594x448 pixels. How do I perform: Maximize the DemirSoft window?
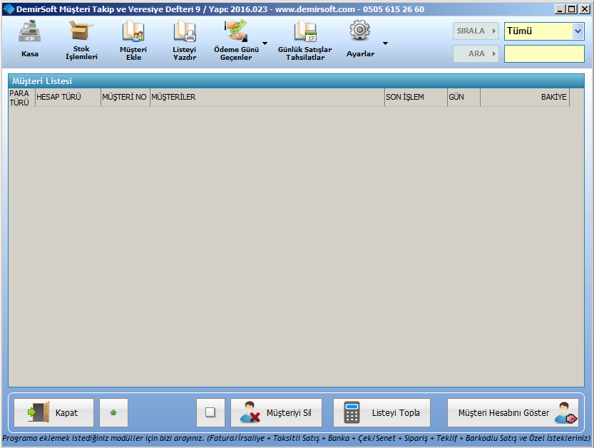pos(572,9)
